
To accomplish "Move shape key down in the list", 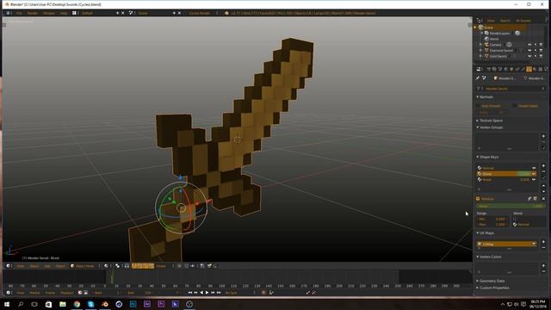I will [543, 191].
